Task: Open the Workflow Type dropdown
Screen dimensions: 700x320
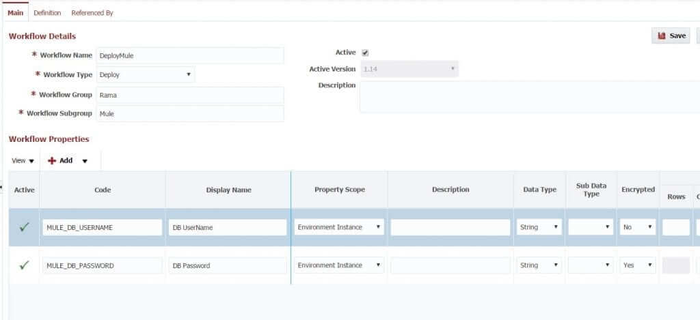Action: (x=145, y=74)
